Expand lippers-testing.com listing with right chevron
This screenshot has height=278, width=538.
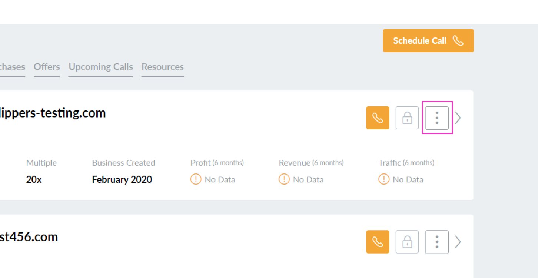point(458,118)
